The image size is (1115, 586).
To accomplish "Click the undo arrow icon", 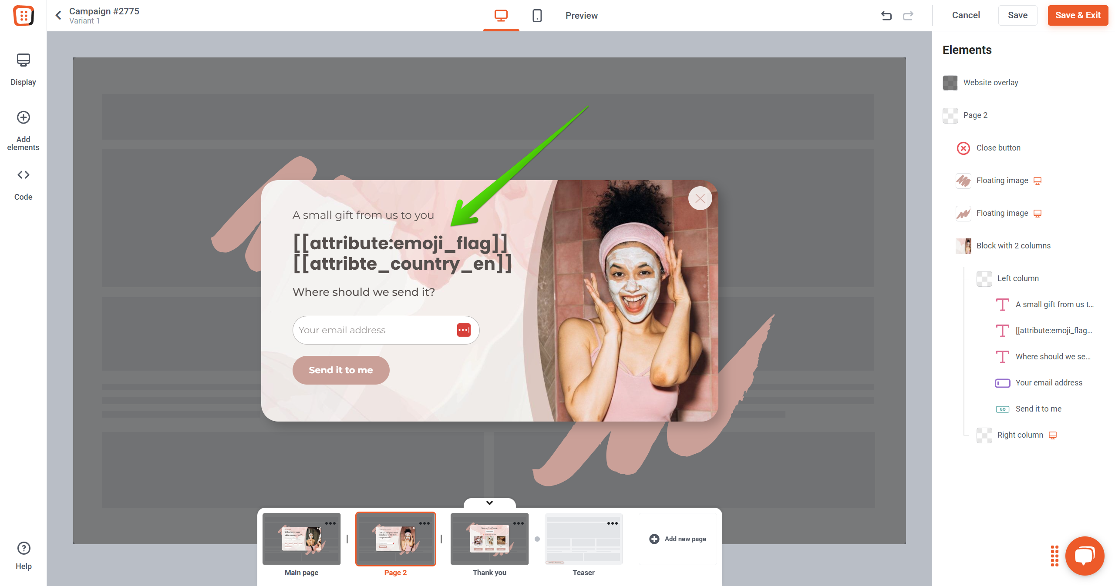I will pos(886,16).
